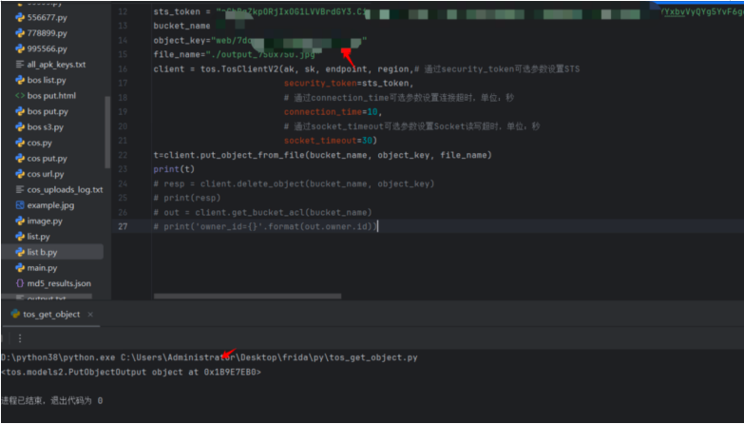Click text file icon beside all_apk_keys.txt

click(x=20, y=65)
